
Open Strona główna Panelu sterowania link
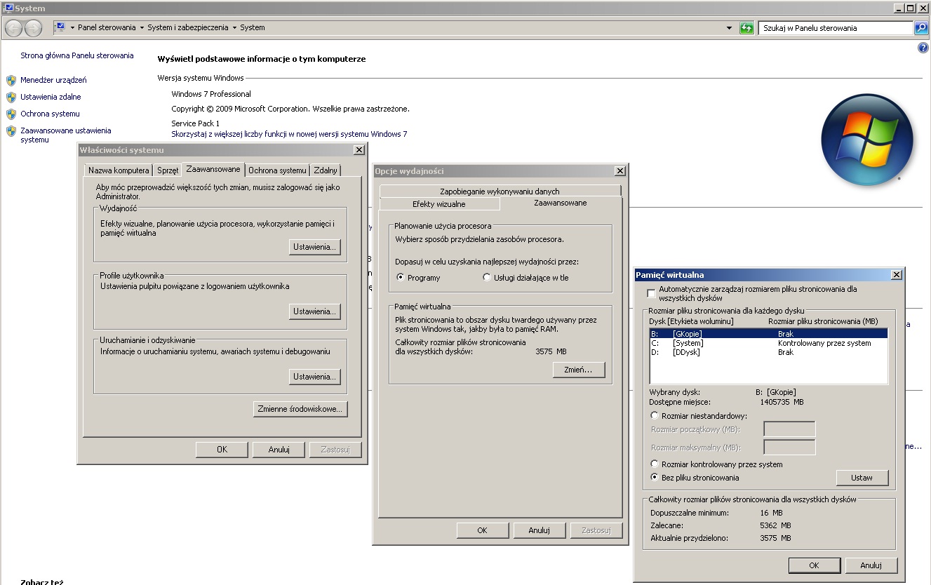[x=77, y=55]
